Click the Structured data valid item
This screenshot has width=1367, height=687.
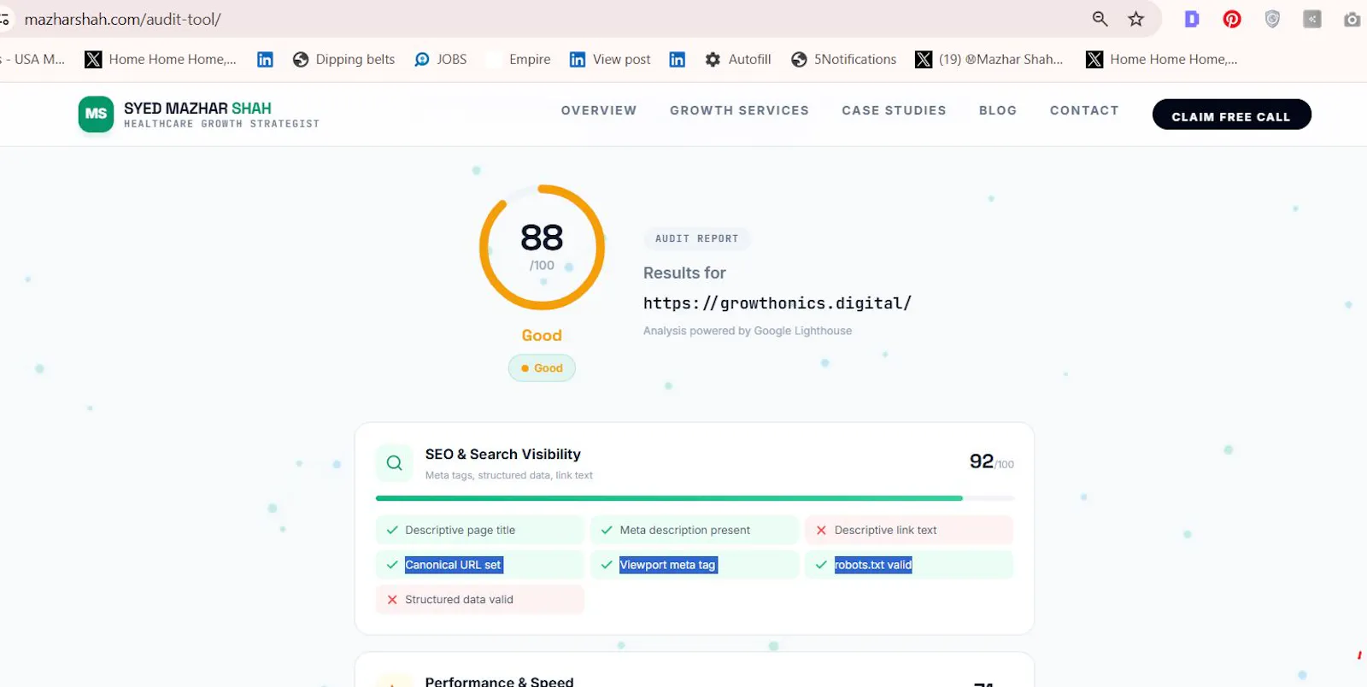(479, 600)
